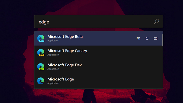Click 'Application' subtitle under Edge Dev
The width and height of the screenshot is (183, 103).
point(53,69)
